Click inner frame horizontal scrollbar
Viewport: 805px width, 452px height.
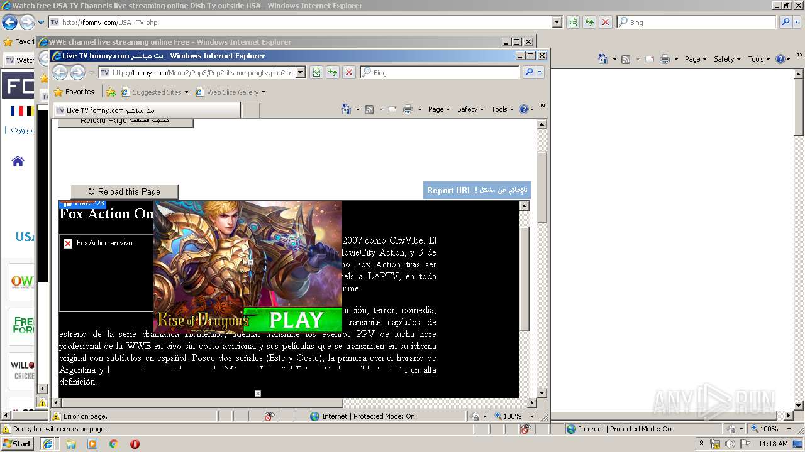(203, 403)
